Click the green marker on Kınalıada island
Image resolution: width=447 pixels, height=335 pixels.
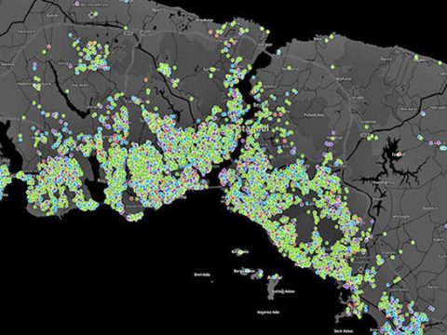[238, 251]
